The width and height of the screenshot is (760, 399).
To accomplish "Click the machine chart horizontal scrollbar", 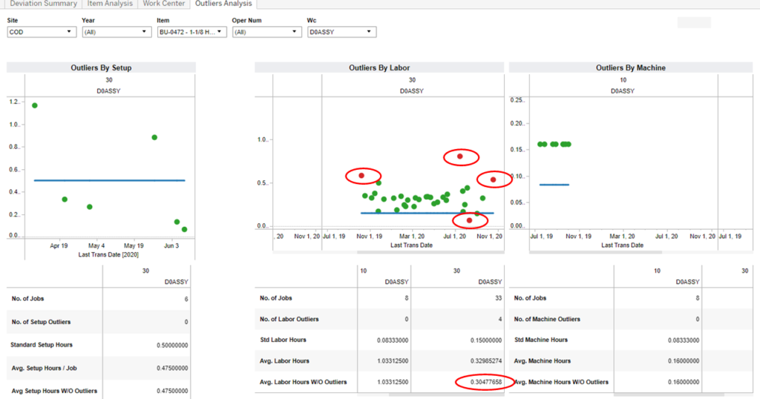I will coord(596,252).
